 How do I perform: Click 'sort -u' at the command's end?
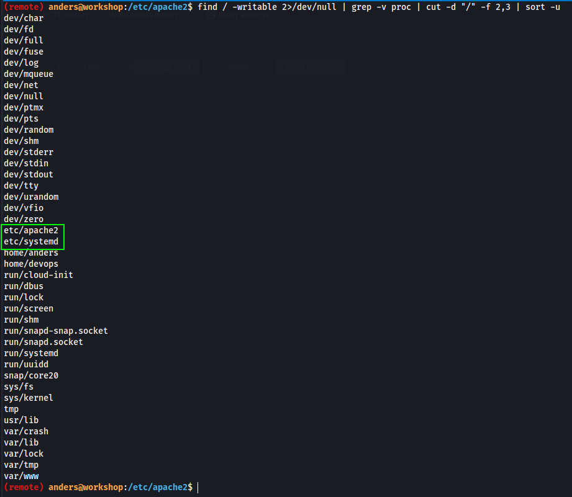click(542, 7)
